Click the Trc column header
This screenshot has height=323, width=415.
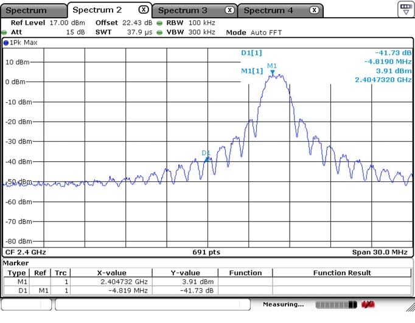(60, 273)
